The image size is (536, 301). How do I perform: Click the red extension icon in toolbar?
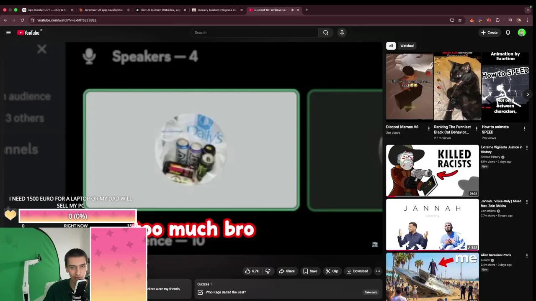pyautogui.click(x=489, y=20)
